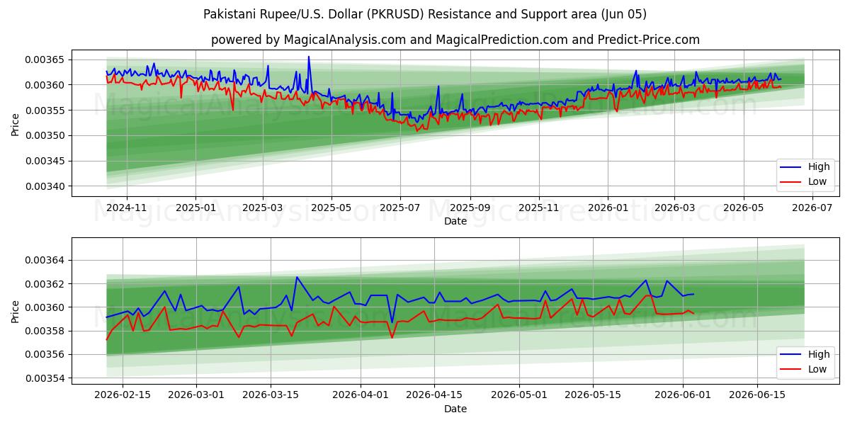The height and width of the screenshot is (425, 850).
Task: Click 'High' in the bottom chart legend
Action: pos(819,354)
